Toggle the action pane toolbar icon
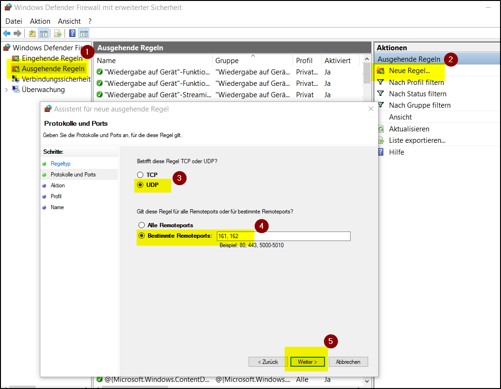 coord(84,33)
